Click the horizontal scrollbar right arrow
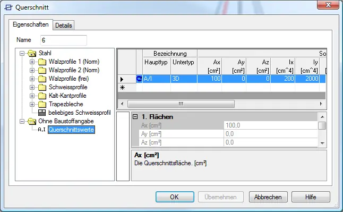Viewport: 343px width, 212px height. tap(321, 104)
